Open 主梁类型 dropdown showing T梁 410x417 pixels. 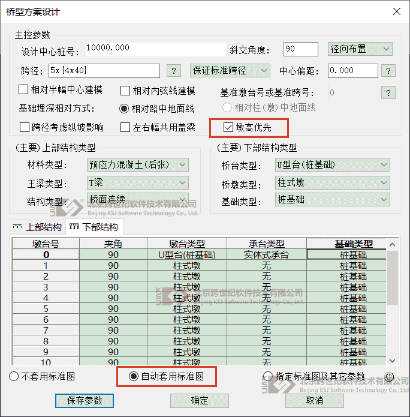(x=138, y=182)
